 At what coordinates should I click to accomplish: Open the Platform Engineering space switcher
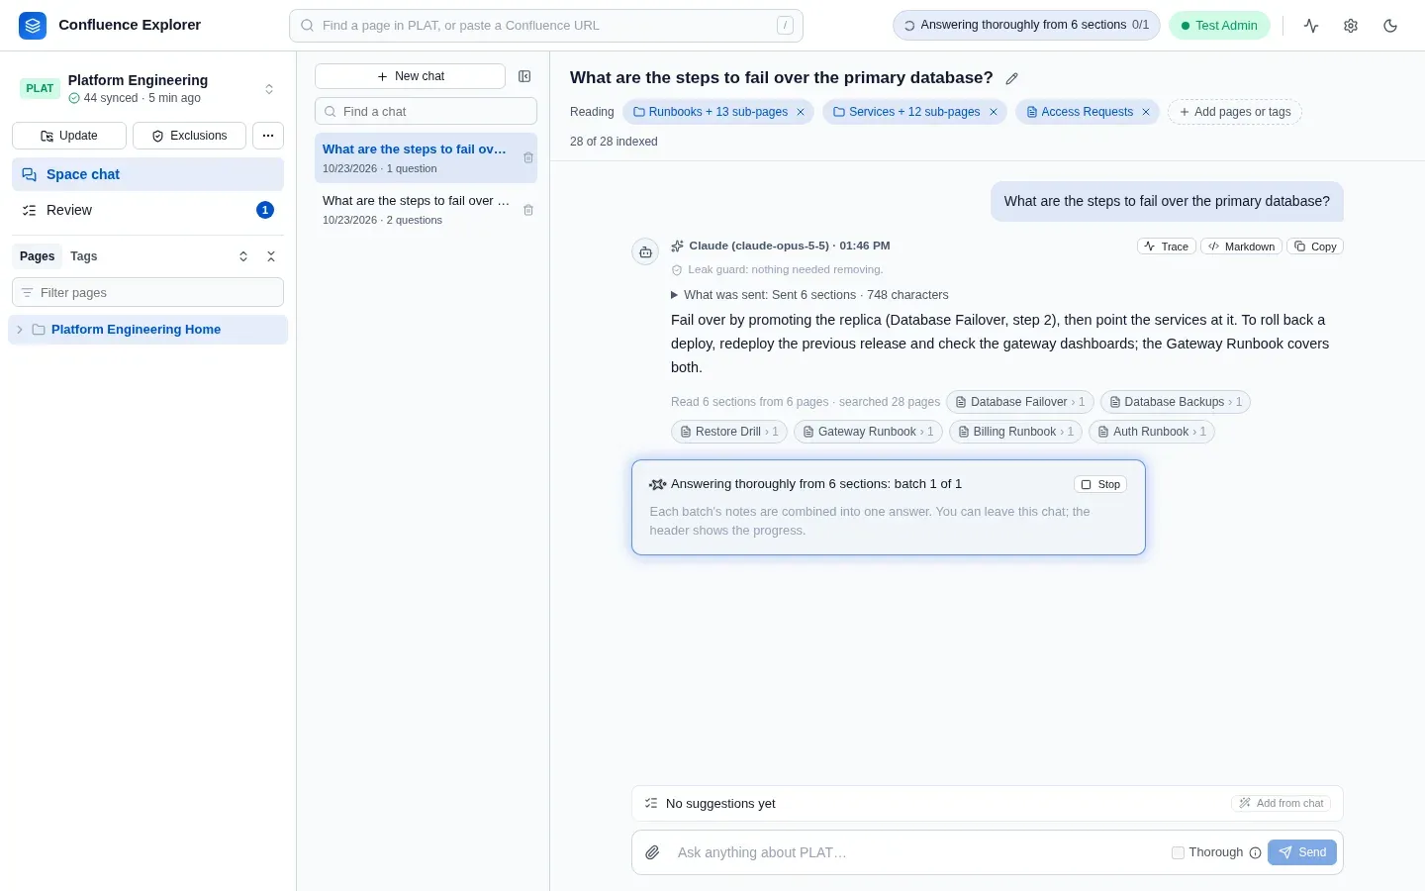[x=269, y=89]
